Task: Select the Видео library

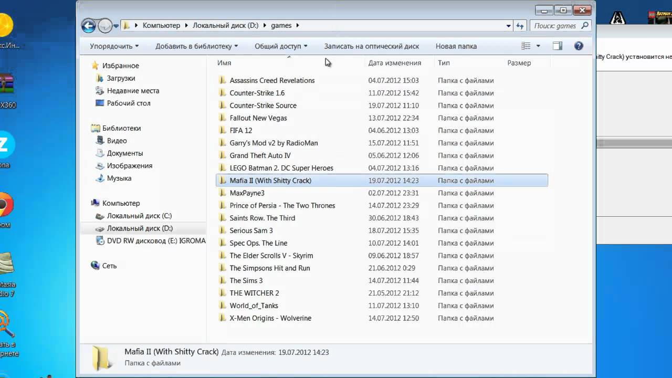Action: point(117,141)
